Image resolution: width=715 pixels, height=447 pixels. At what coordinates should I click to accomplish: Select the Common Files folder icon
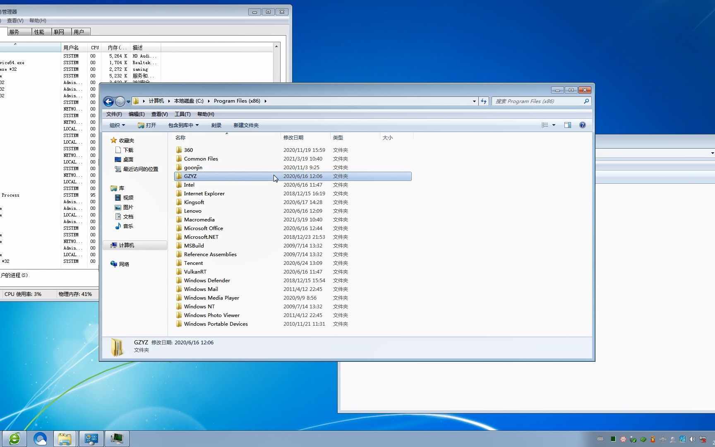tap(179, 159)
